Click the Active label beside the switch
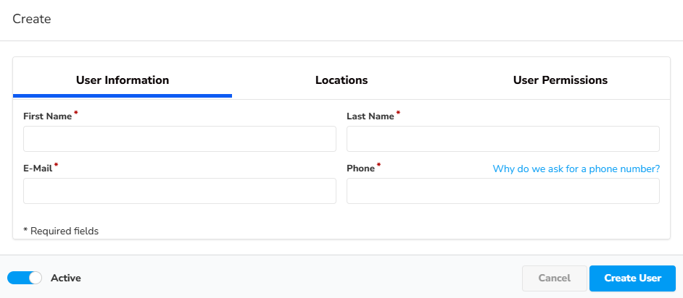 pyautogui.click(x=66, y=278)
